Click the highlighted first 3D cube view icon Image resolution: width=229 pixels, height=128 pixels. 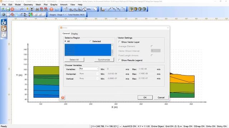click(x=131, y=9)
